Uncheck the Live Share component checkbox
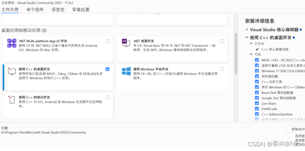Viewport: 305px width, 151px height. click(x=257, y=103)
